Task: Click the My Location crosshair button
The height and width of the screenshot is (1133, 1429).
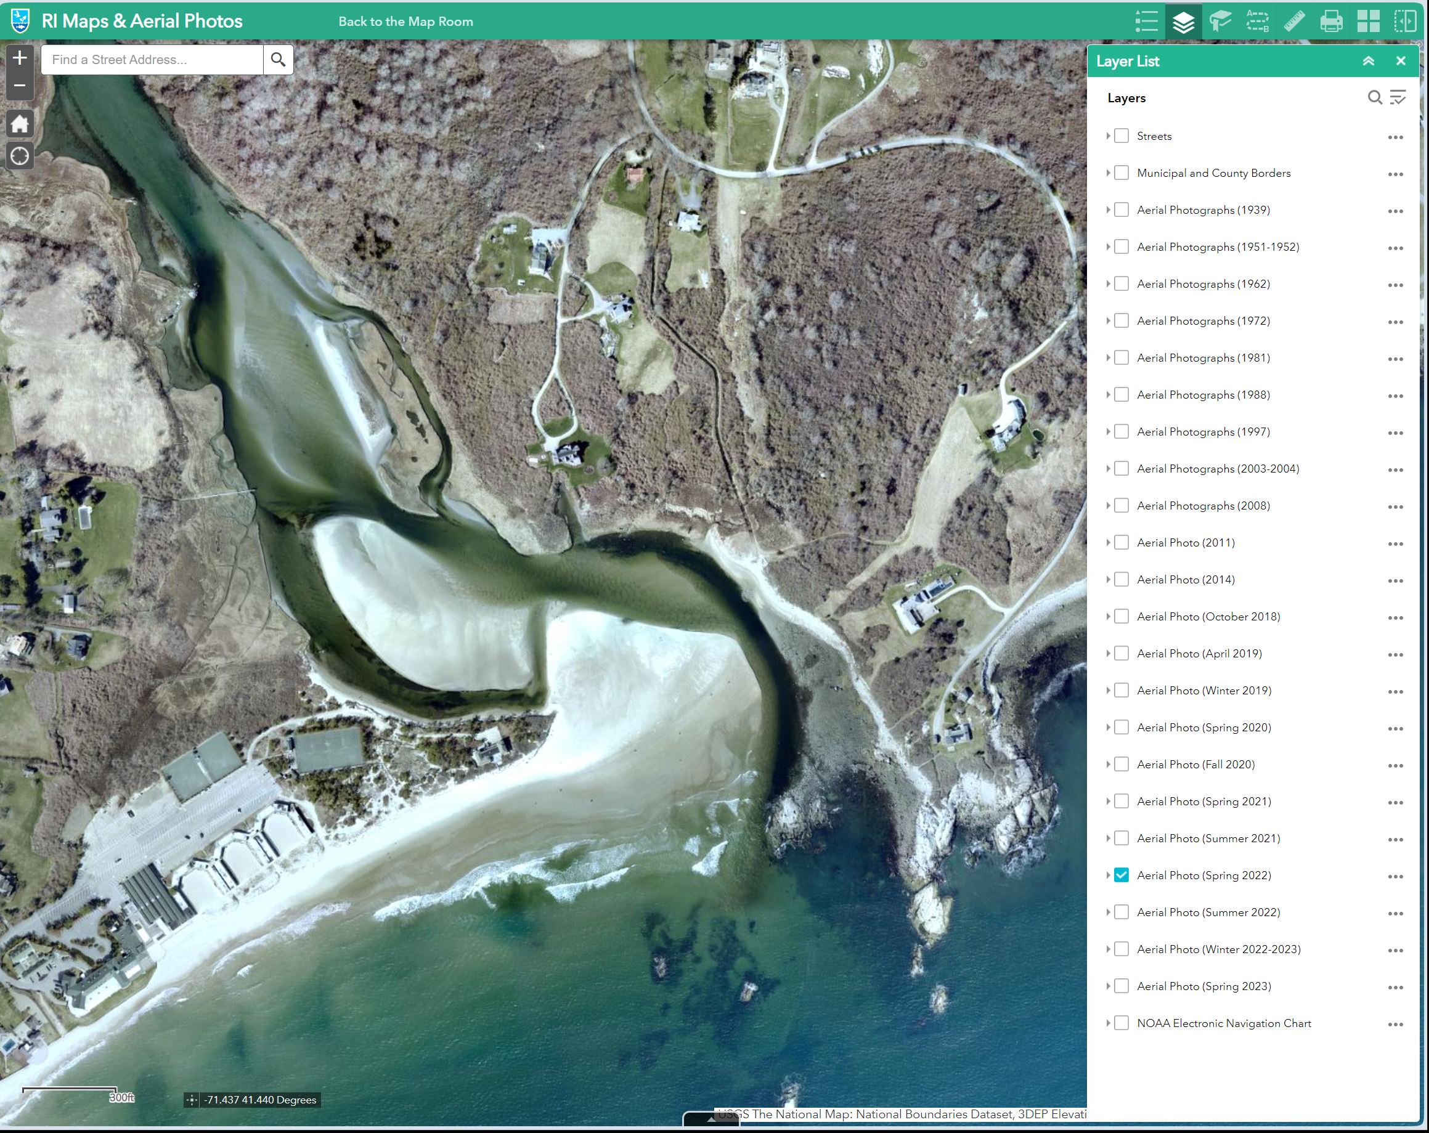Action: (19, 156)
